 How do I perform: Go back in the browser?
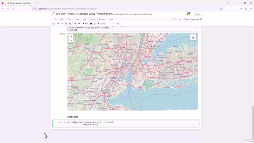pyautogui.click(x=3, y=9)
